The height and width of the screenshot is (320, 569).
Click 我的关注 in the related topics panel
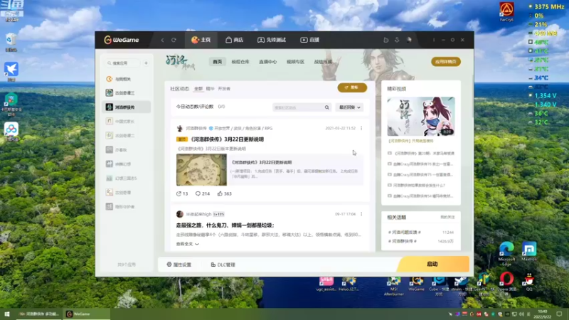(x=447, y=218)
